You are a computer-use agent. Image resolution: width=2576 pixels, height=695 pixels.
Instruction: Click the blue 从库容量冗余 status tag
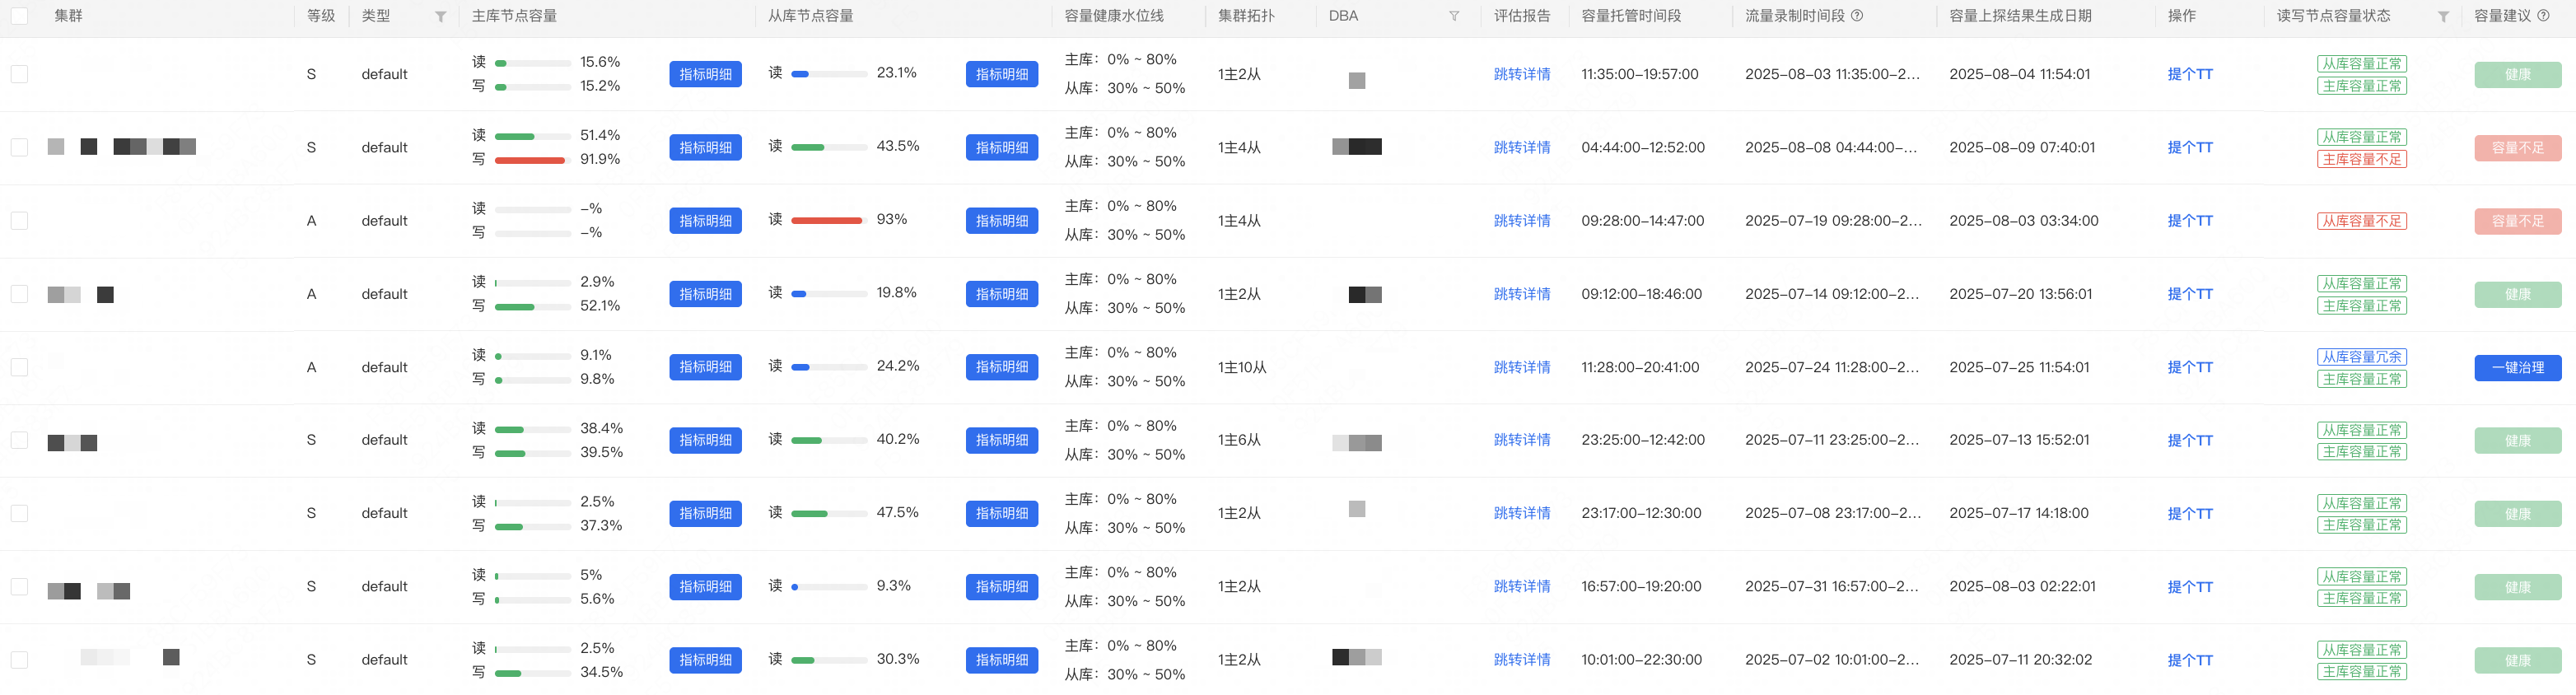[x=2361, y=357]
